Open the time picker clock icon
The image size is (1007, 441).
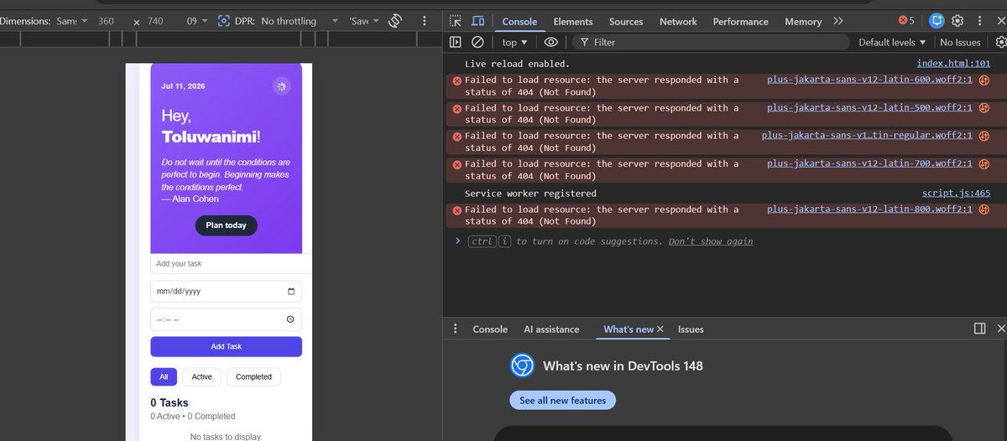pos(290,319)
